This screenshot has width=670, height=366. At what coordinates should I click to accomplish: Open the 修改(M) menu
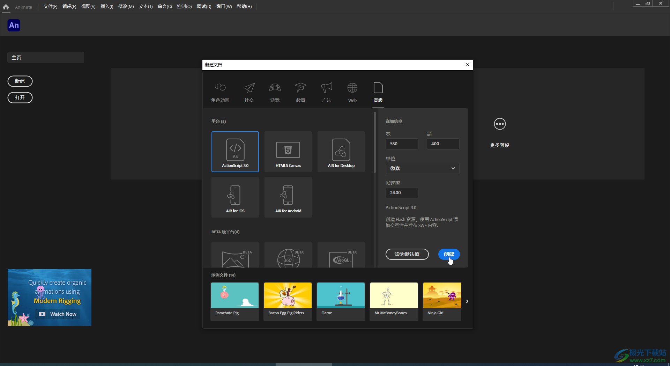click(x=126, y=7)
